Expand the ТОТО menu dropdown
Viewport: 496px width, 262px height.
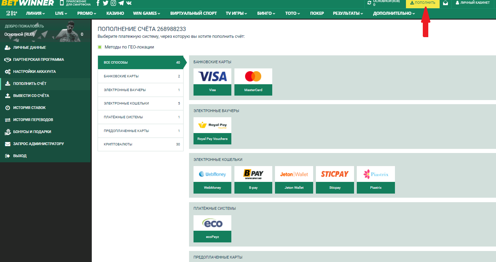(x=293, y=13)
